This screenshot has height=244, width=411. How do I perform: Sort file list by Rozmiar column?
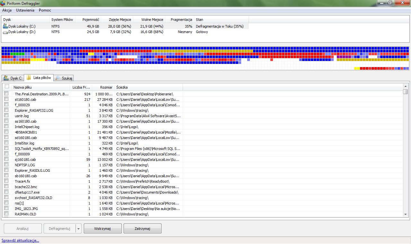point(103,87)
